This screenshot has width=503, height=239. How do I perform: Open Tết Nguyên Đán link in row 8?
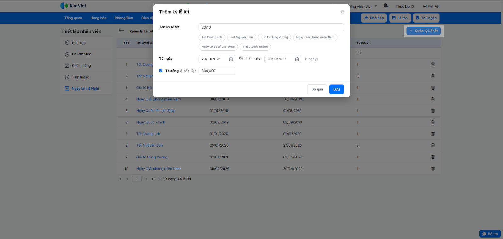[149, 145]
